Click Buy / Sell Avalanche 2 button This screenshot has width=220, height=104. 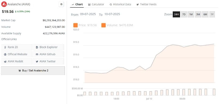[x=33, y=71]
